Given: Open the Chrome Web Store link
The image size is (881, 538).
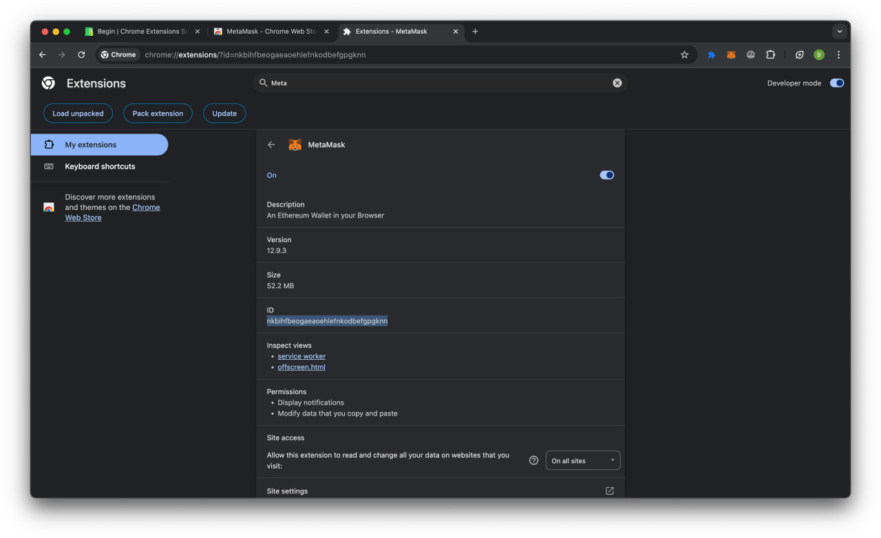Looking at the screenshot, I should tap(113, 213).
